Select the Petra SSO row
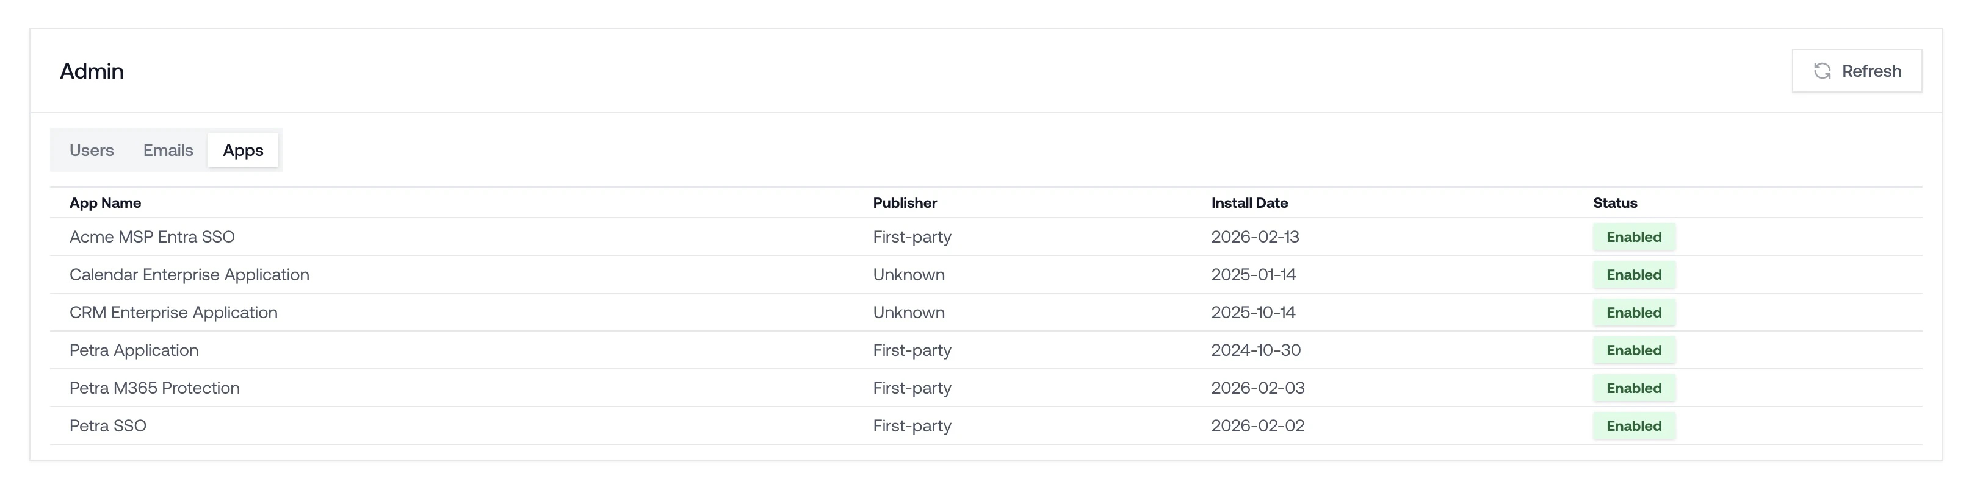This screenshot has width=1980, height=490. click(x=107, y=425)
